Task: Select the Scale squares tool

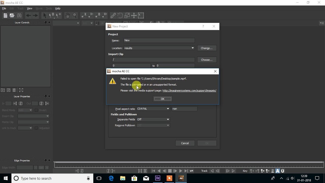Action: 127,16
